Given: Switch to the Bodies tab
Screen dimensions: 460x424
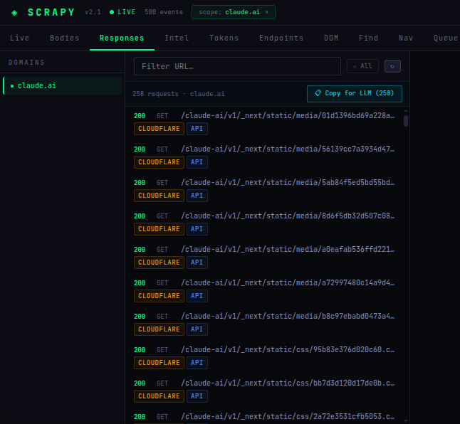Looking at the screenshot, I should pos(65,38).
